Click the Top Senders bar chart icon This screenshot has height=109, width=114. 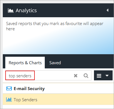[x=9, y=100]
